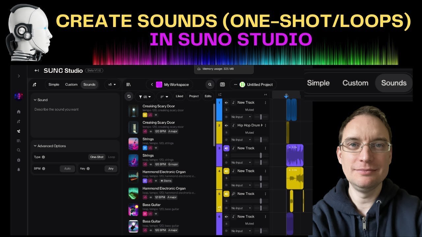Search the workspace with magnifier button

coord(210,85)
